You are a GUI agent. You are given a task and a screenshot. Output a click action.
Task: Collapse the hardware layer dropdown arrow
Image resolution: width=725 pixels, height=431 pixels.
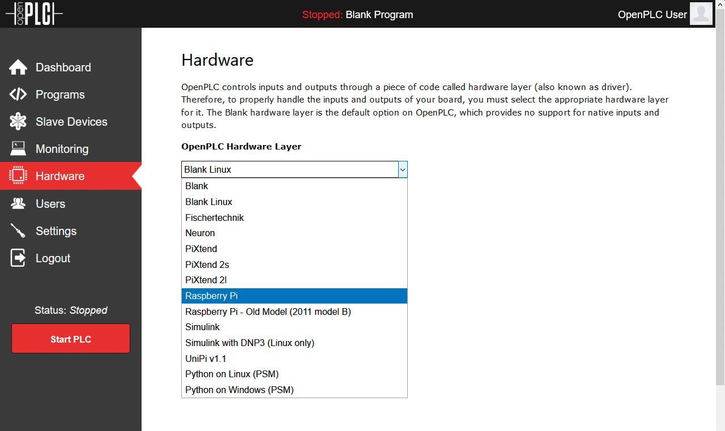(x=403, y=169)
